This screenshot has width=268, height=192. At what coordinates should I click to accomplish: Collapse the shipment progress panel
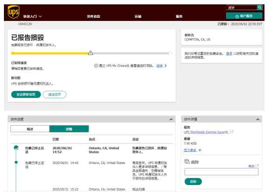tap(171, 120)
